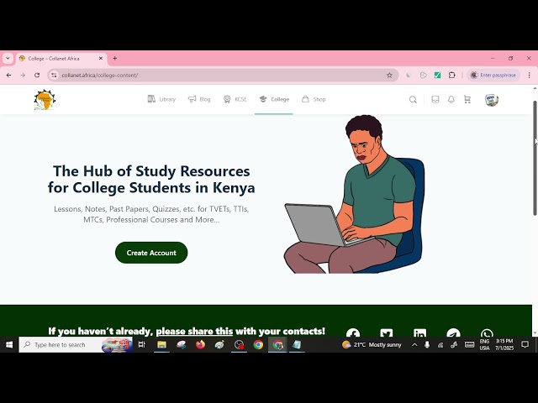Image resolution: width=538 pixels, height=403 pixels.
Task: Select the College nav item
Action: 274,99
